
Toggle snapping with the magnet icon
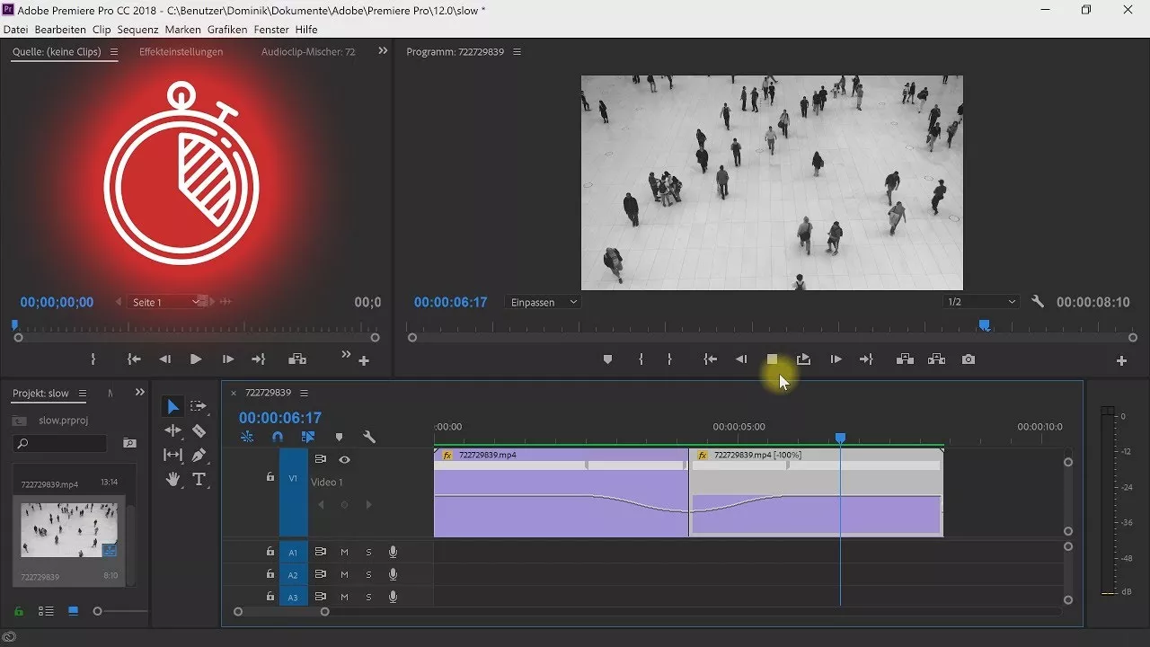(277, 436)
